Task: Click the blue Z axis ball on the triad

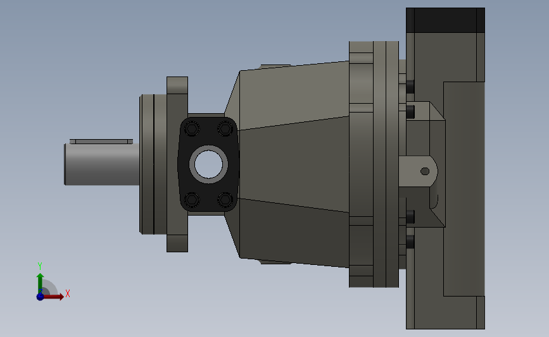Action: pos(41,297)
